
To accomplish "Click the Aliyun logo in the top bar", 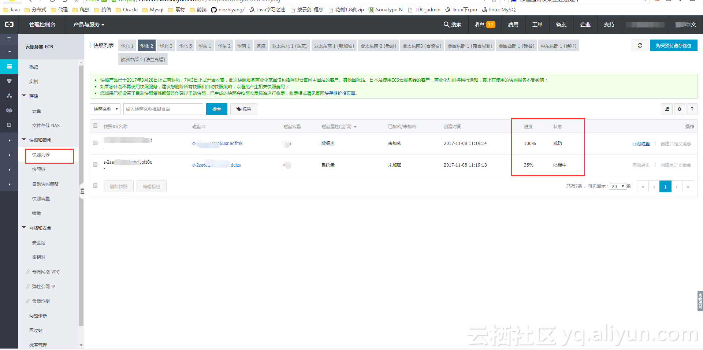I will point(9,24).
